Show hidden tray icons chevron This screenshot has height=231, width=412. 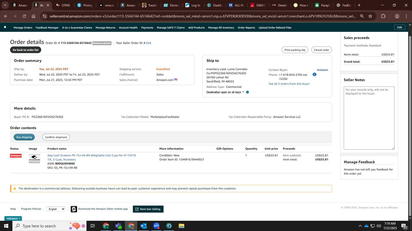click(x=360, y=226)
